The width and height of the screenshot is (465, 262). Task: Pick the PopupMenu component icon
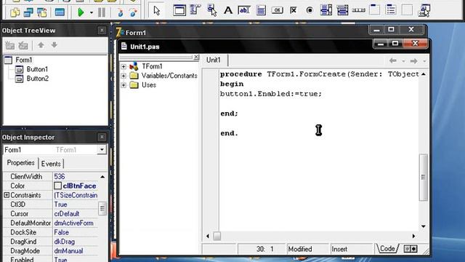pos(211,10)
